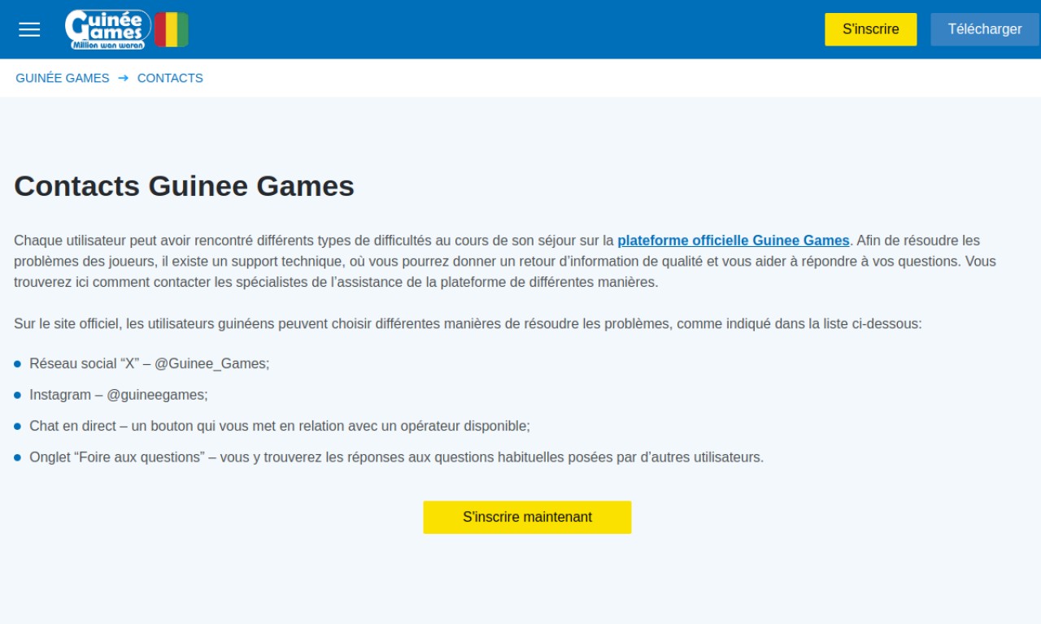
Task: Select the CONTACTS breadcrumb item
Action: pyautogui.click(x=170, y=78)
